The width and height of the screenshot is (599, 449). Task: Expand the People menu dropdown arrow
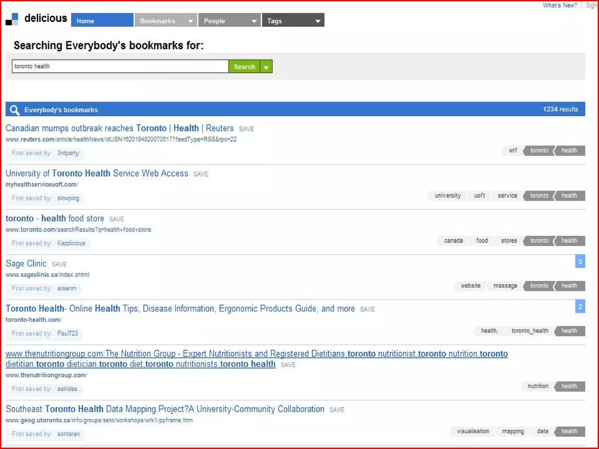pos(254,21)
